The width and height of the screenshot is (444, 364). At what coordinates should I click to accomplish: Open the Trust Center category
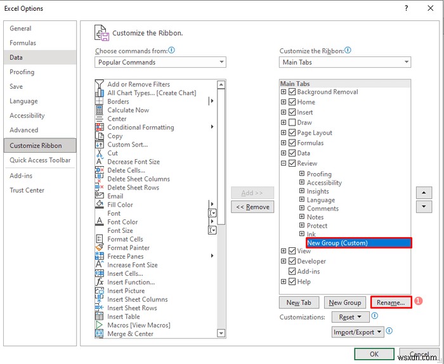(x=40, y=190)
